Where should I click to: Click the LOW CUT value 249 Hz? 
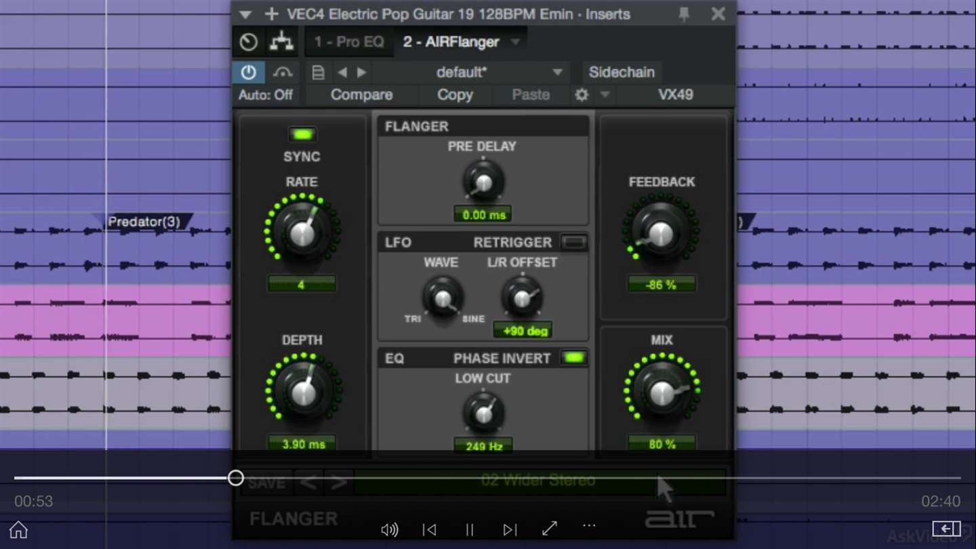(x=483, y=446)
